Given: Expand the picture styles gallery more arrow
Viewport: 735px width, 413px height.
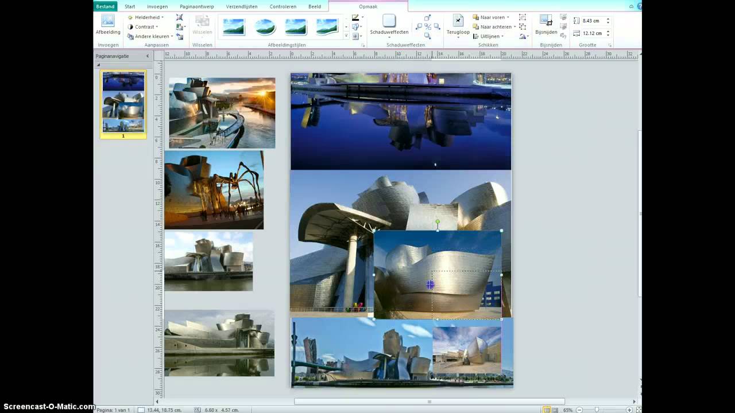Looking at the screenshot, I should [x=346, y=36].
